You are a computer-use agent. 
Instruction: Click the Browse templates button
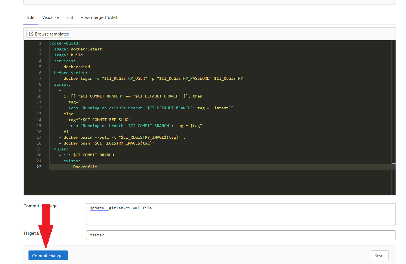tap(49, 34)
